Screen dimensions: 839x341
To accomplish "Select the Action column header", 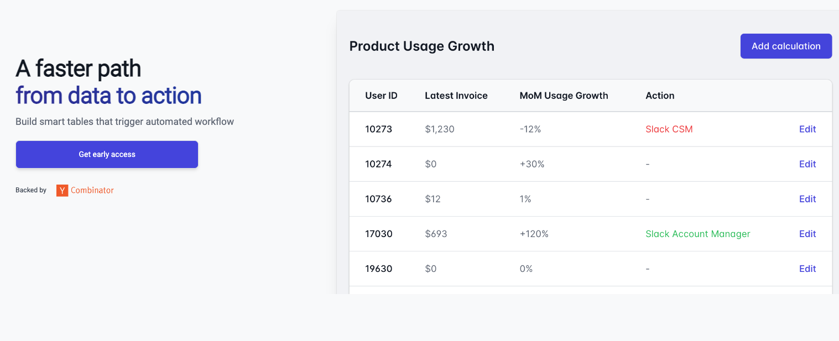I will tap(660, 96).
